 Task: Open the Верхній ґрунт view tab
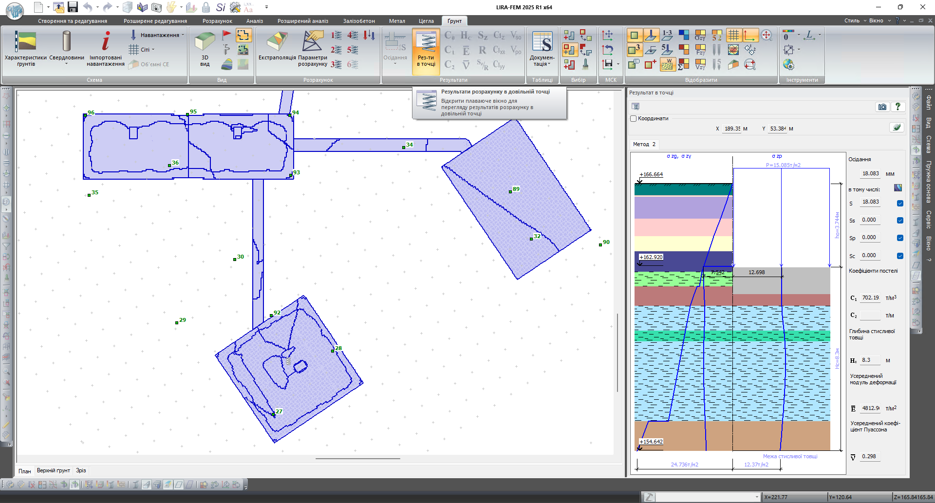pos(54,470)
